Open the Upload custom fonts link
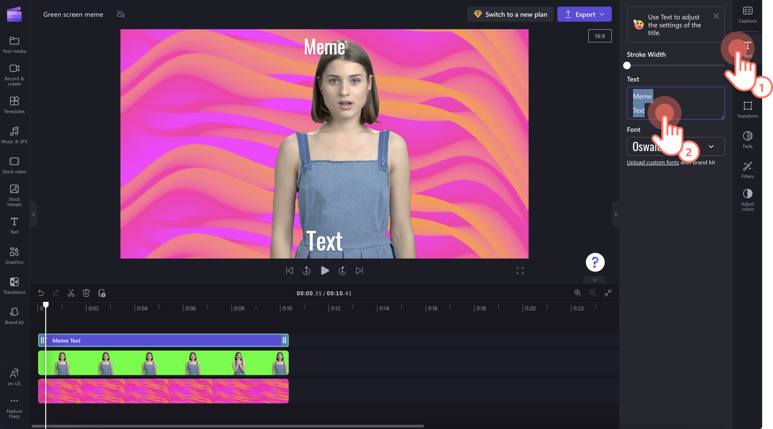This screenshot has width=773, height=429. pos(653,162)
